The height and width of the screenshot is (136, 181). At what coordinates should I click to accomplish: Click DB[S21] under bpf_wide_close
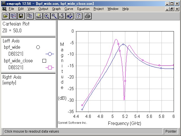point(16,67)
